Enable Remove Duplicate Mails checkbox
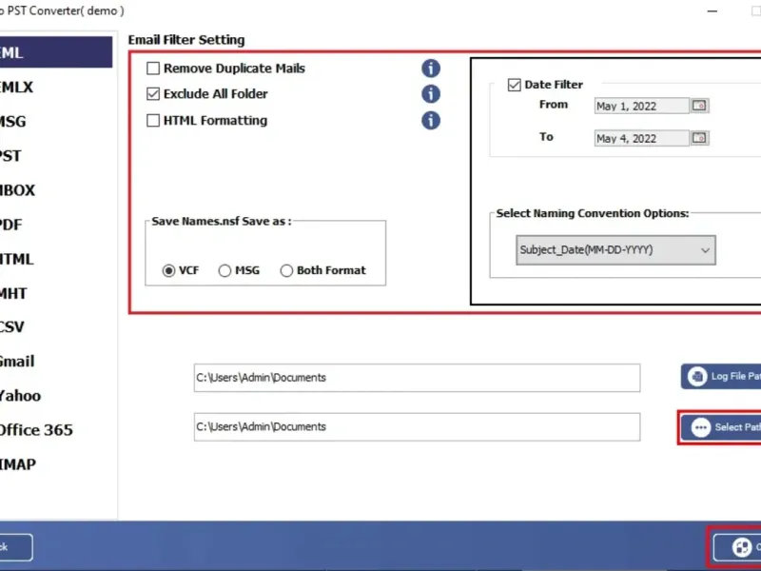Screen dimensions: 761x571 coord(153,69)
